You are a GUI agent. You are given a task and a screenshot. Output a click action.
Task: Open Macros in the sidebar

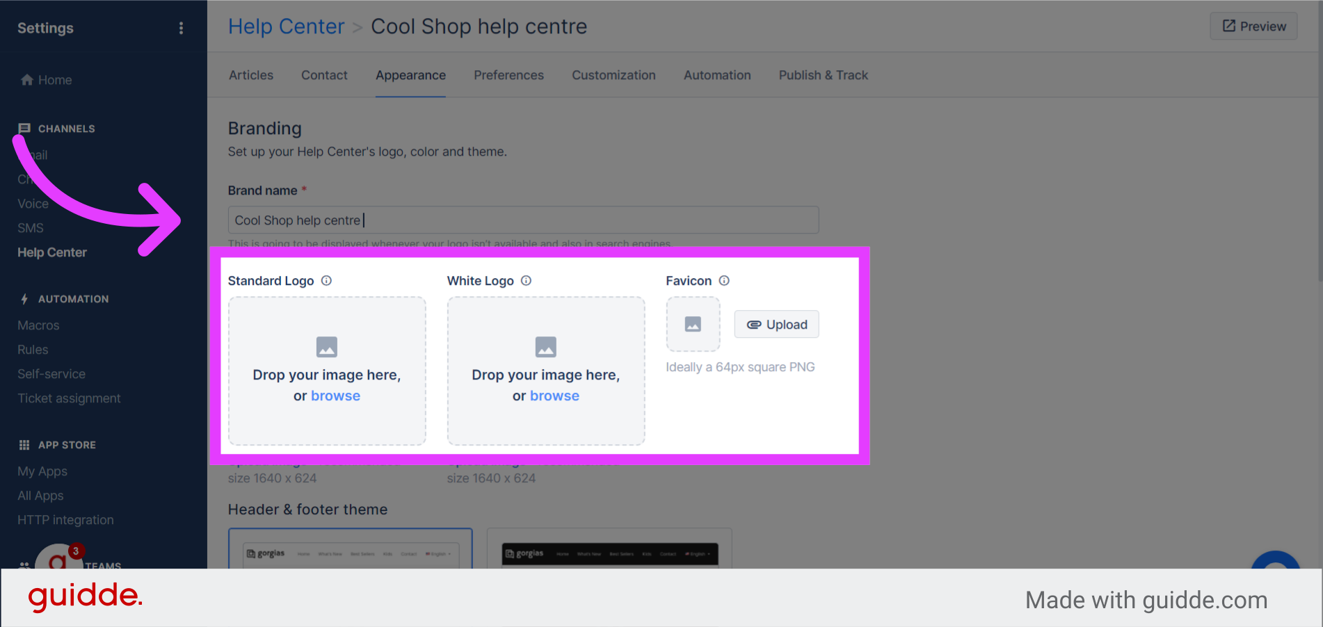38,325
